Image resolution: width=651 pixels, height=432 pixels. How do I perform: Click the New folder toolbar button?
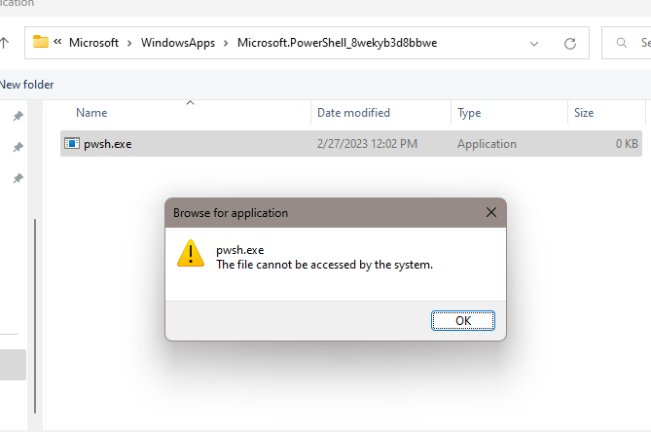[x=27, y=85]
